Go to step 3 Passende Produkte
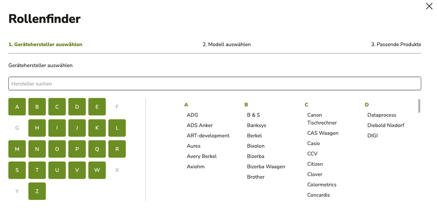 [x=396, y=44]
